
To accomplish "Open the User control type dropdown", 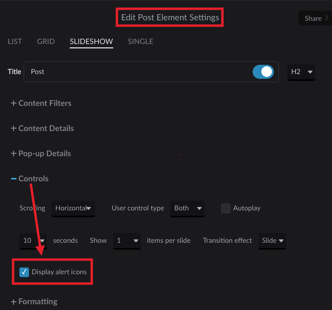I will (187, 208).
